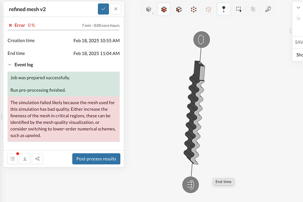Click the Post-process results button
The image size is (303, 202).
coord(96,159)
